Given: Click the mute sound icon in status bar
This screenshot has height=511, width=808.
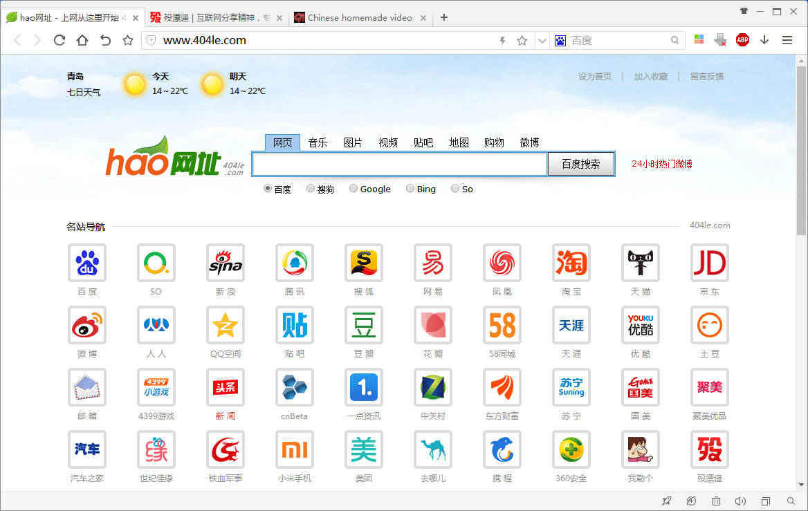Looking at the screenshot, I should click(x=740, y=501).
